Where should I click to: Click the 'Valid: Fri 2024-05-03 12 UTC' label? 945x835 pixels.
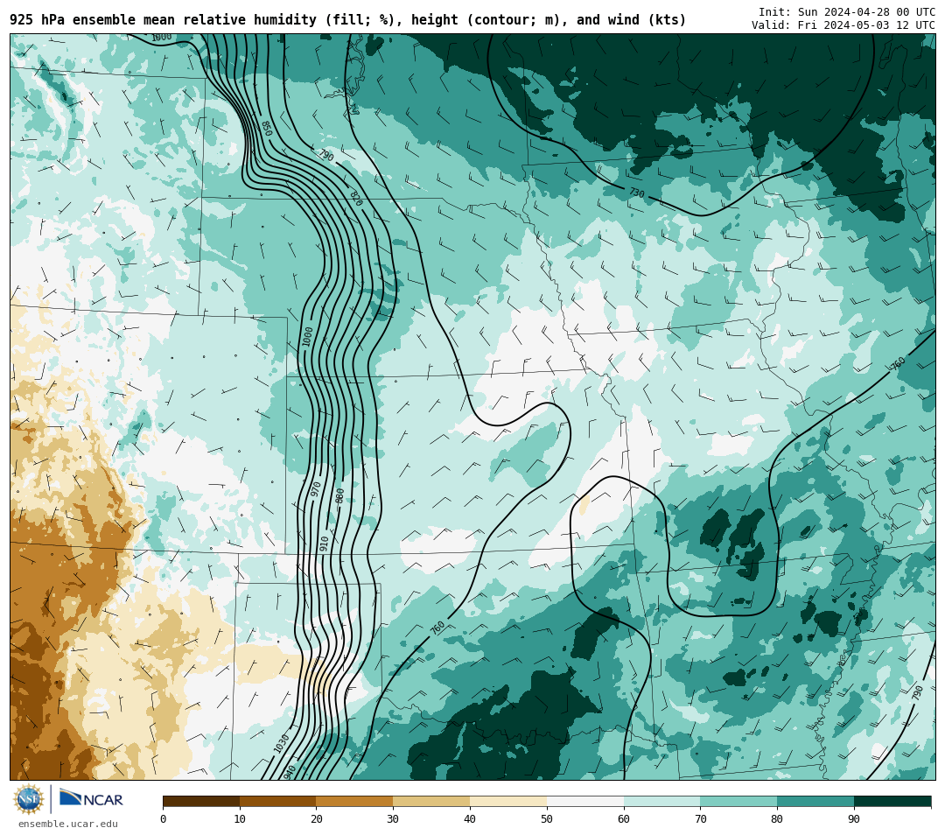coord(843,25)
